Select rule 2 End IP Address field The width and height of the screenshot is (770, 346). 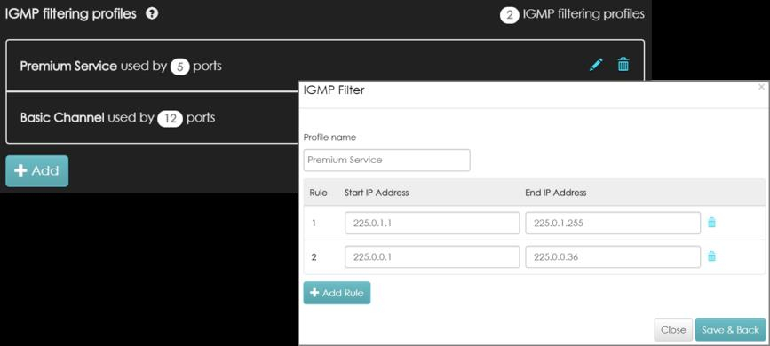[x=613, y=256]
